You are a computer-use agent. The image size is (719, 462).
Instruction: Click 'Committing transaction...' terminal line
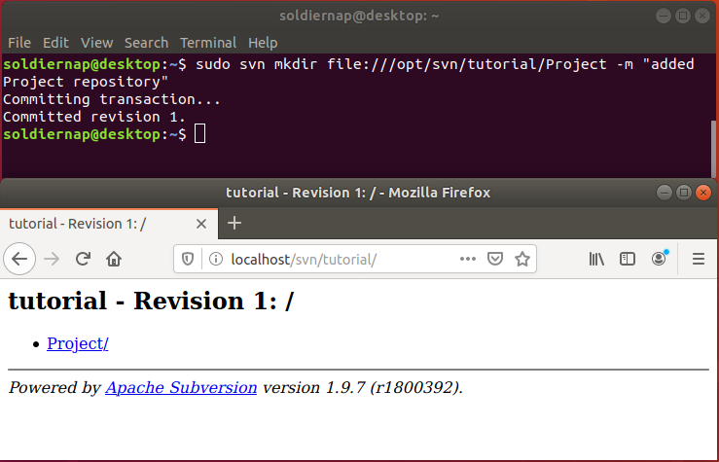[x=112, y=99]
